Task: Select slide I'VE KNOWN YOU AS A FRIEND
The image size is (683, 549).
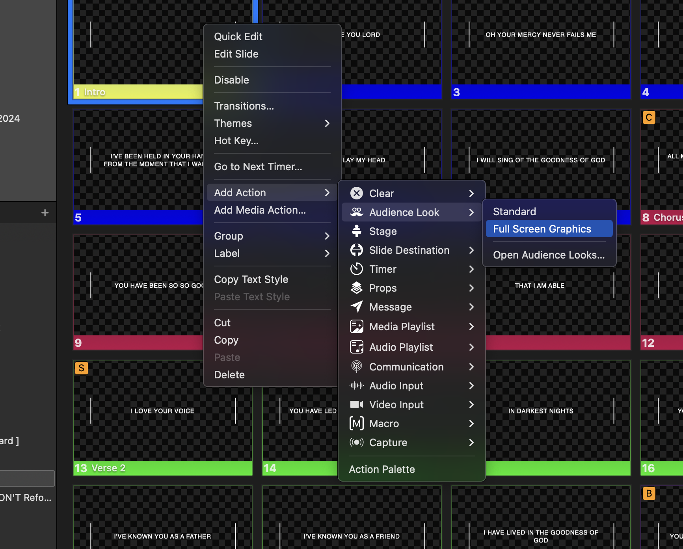Action: pos(352,517)
